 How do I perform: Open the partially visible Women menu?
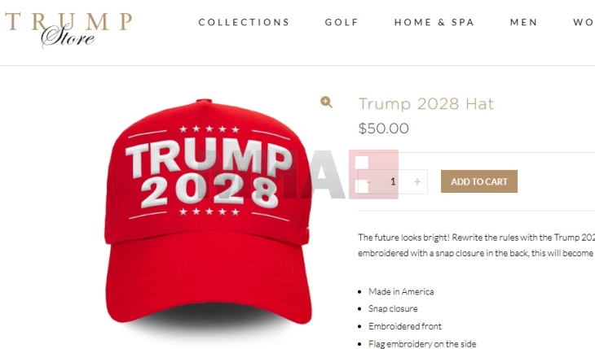pos(584,22)
